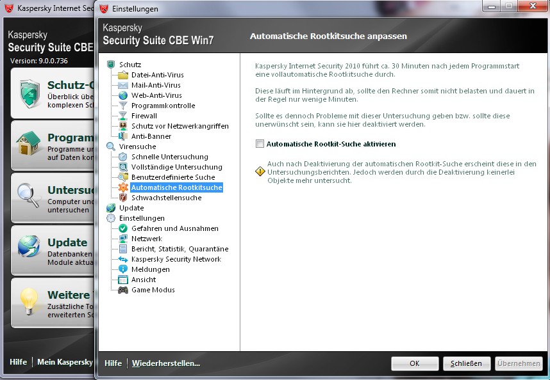Click the Einstellungen gear icon in tree
This screenshot has width=550, height=380.
click(x=111, y=218)
